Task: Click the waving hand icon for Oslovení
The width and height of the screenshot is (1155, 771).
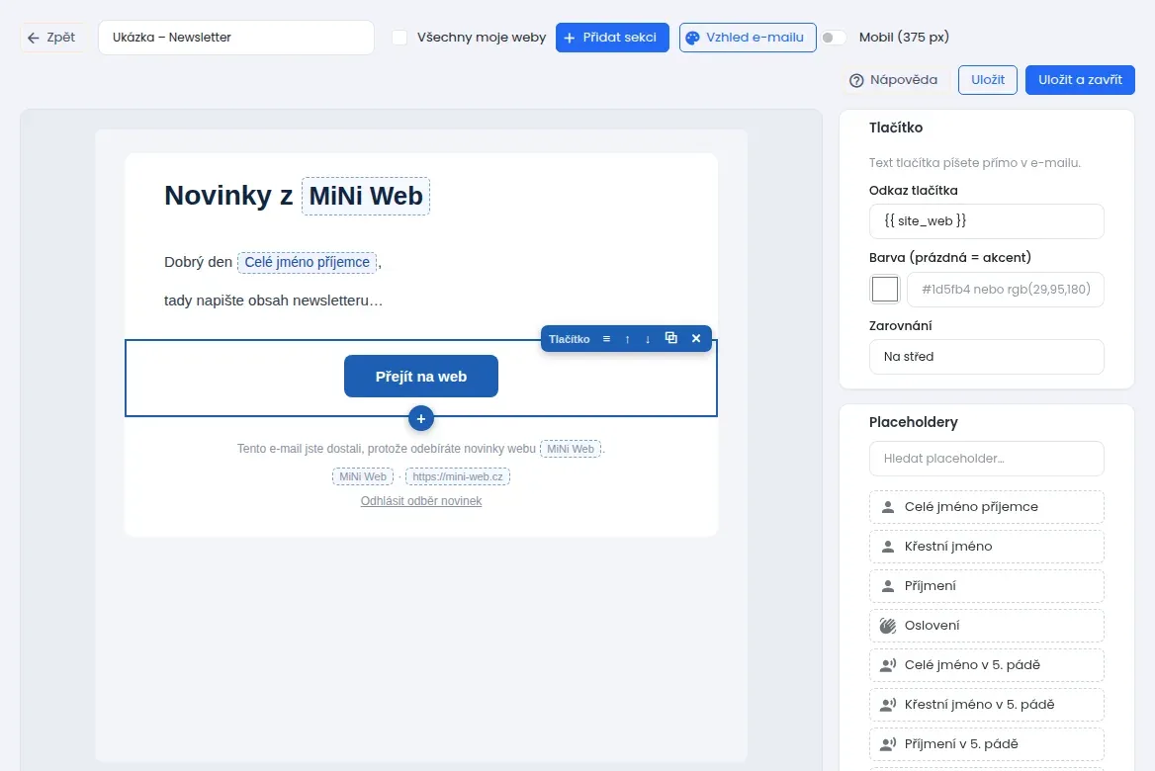Action: click(x=888, y=625)
